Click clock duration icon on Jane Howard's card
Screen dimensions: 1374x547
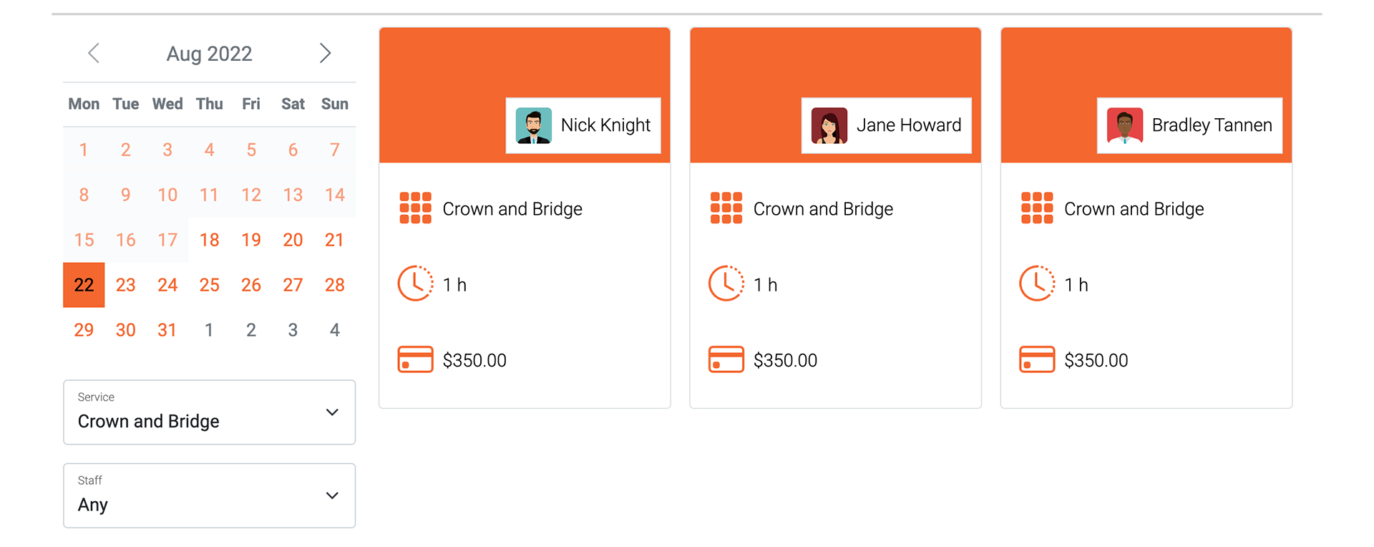726,284
